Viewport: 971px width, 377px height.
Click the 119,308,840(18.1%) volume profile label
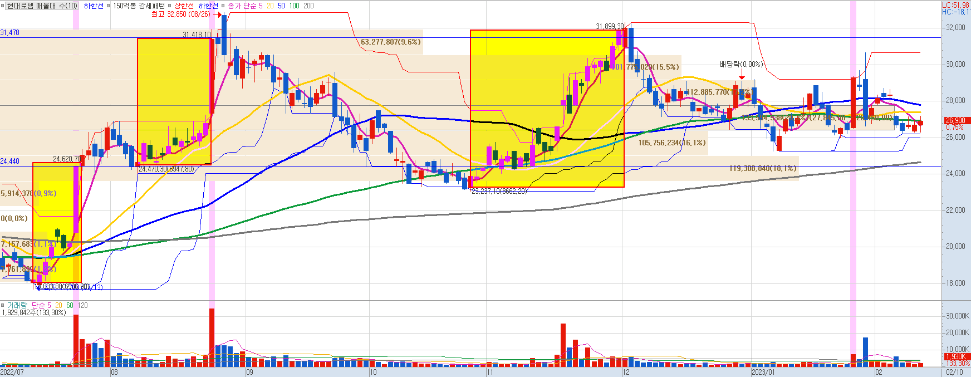(x=763, y=168)
